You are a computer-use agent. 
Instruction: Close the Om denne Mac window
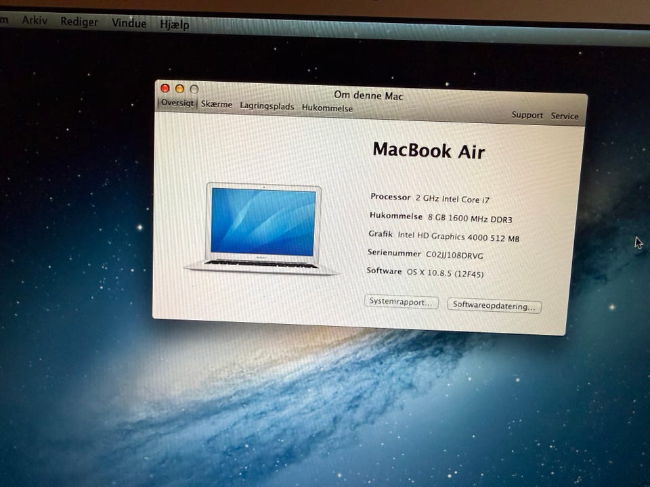[165, 88]
